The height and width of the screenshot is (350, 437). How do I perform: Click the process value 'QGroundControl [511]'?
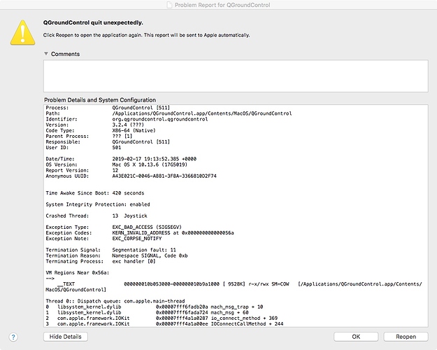tap(141, 108)
